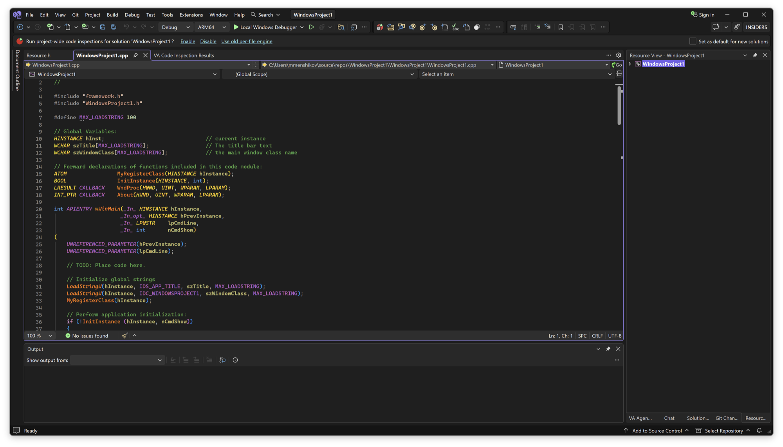Switch to the Resource.h tab
This screenshot has width=783, height=447.
(38, 55)
